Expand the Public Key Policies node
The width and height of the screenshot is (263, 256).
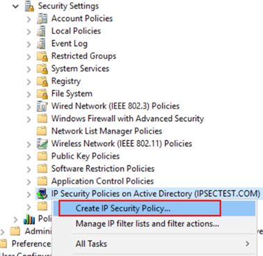[x=29, y=157]
